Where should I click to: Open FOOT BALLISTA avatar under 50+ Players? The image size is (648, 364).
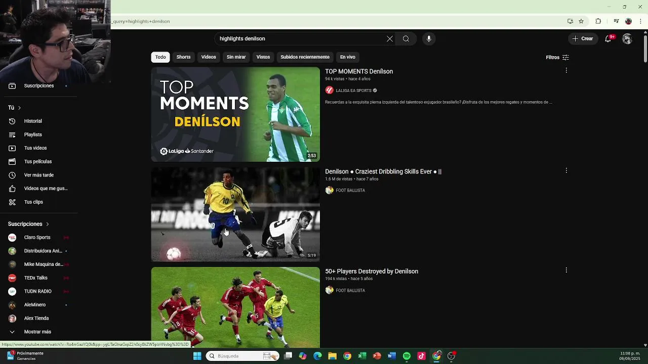pyautogui.click(x=330, y=290)
